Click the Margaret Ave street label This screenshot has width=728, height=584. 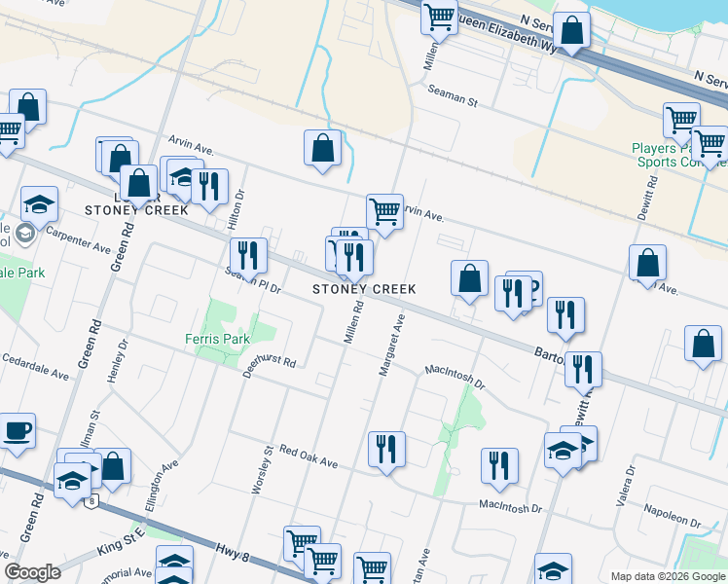391,345
